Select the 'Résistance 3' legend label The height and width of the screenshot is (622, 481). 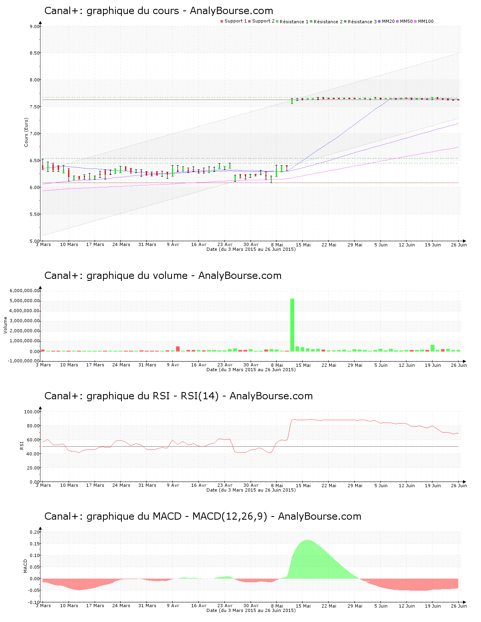[362, 22]
